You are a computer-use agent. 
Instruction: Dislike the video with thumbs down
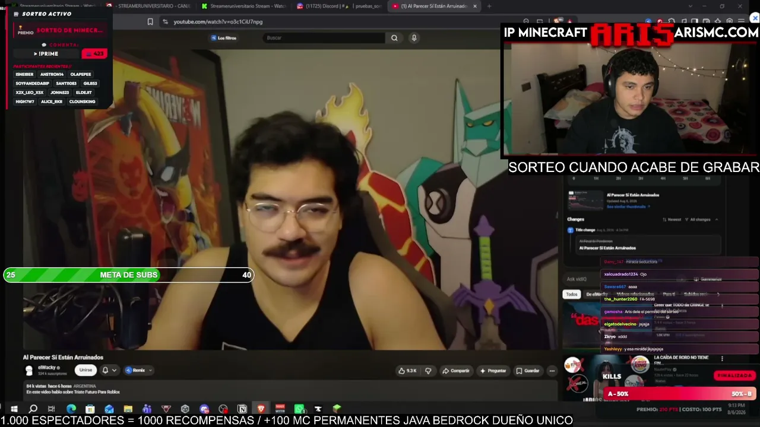[x=428, y=371]
